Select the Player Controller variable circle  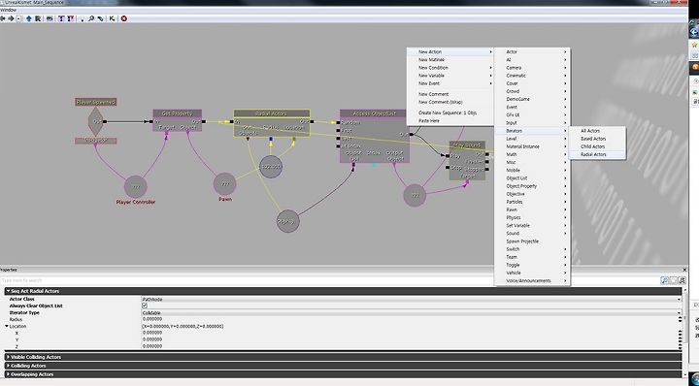coord(136,187)
